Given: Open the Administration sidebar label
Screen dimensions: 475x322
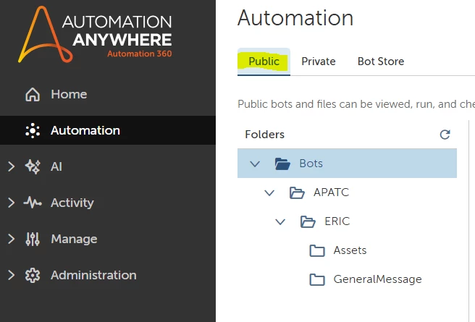Looking at the screenshot, I should point(93,275).
